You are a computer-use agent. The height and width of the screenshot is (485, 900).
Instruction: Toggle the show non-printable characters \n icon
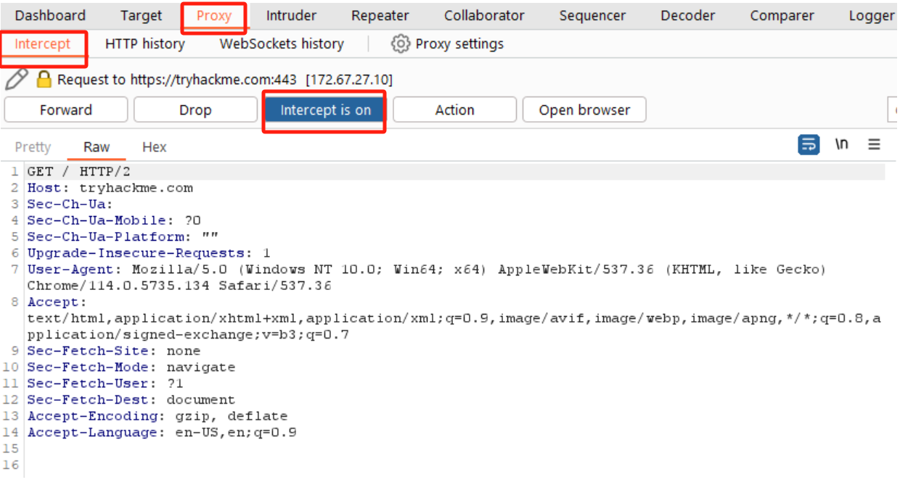click(x=842, y=145)
